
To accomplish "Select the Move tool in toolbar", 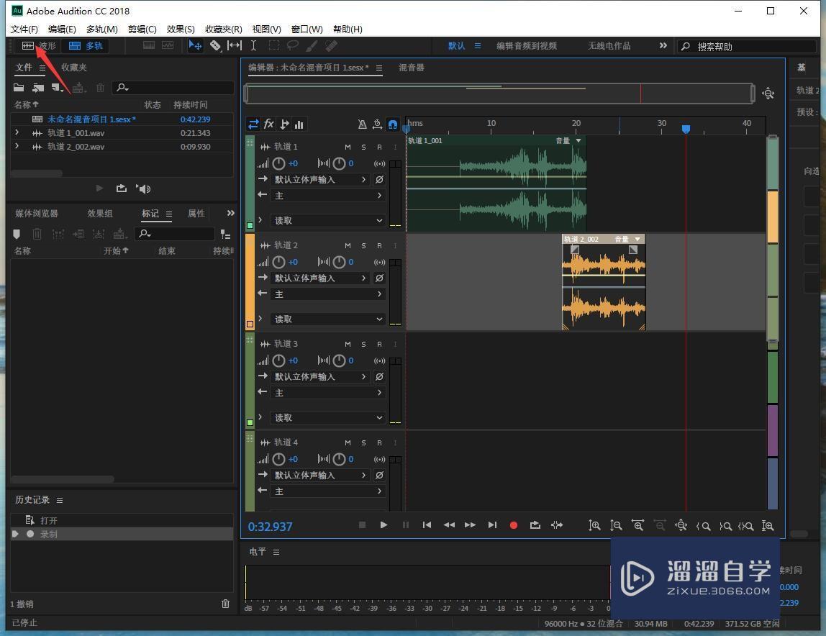I will pyautogui.click(x=195, y=46).
